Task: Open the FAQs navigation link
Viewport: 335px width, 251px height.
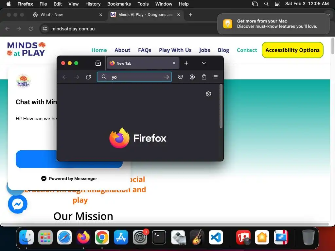Action: click(x=145, y=50)
